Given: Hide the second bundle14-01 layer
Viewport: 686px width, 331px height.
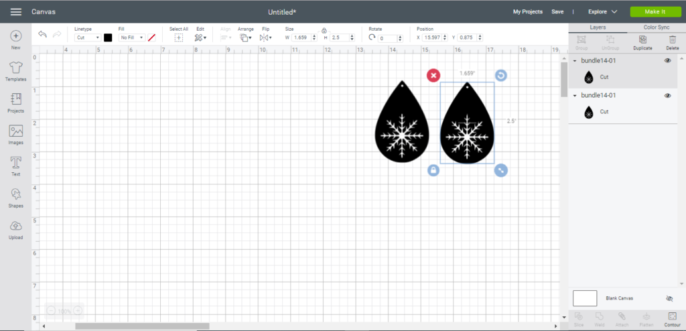Looking at the screenshot, I should 668,95.
